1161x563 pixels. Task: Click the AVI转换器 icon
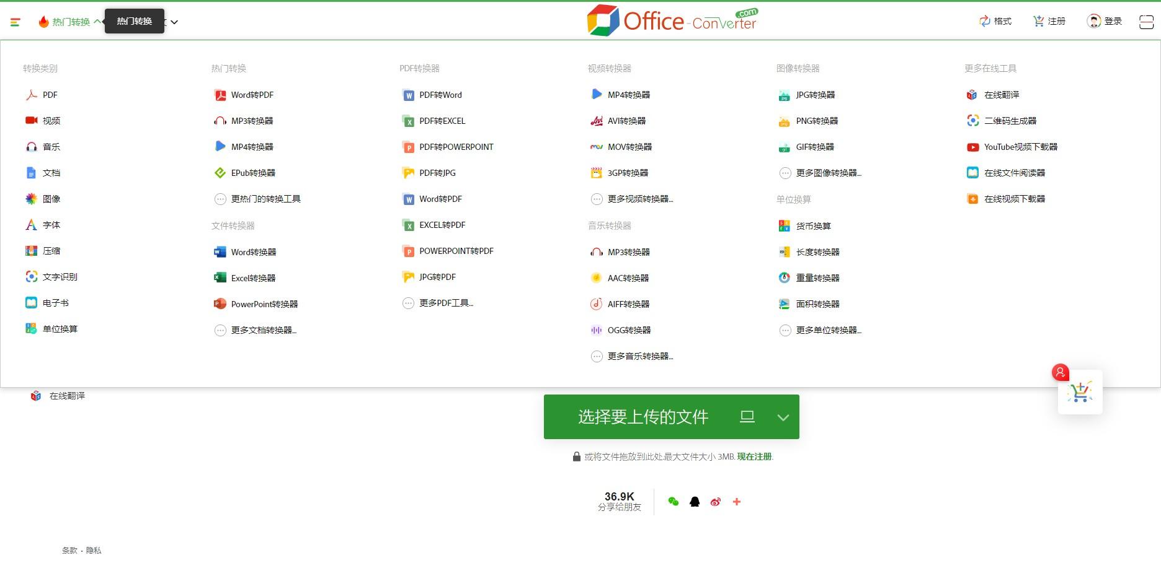[x=597, y=121]
